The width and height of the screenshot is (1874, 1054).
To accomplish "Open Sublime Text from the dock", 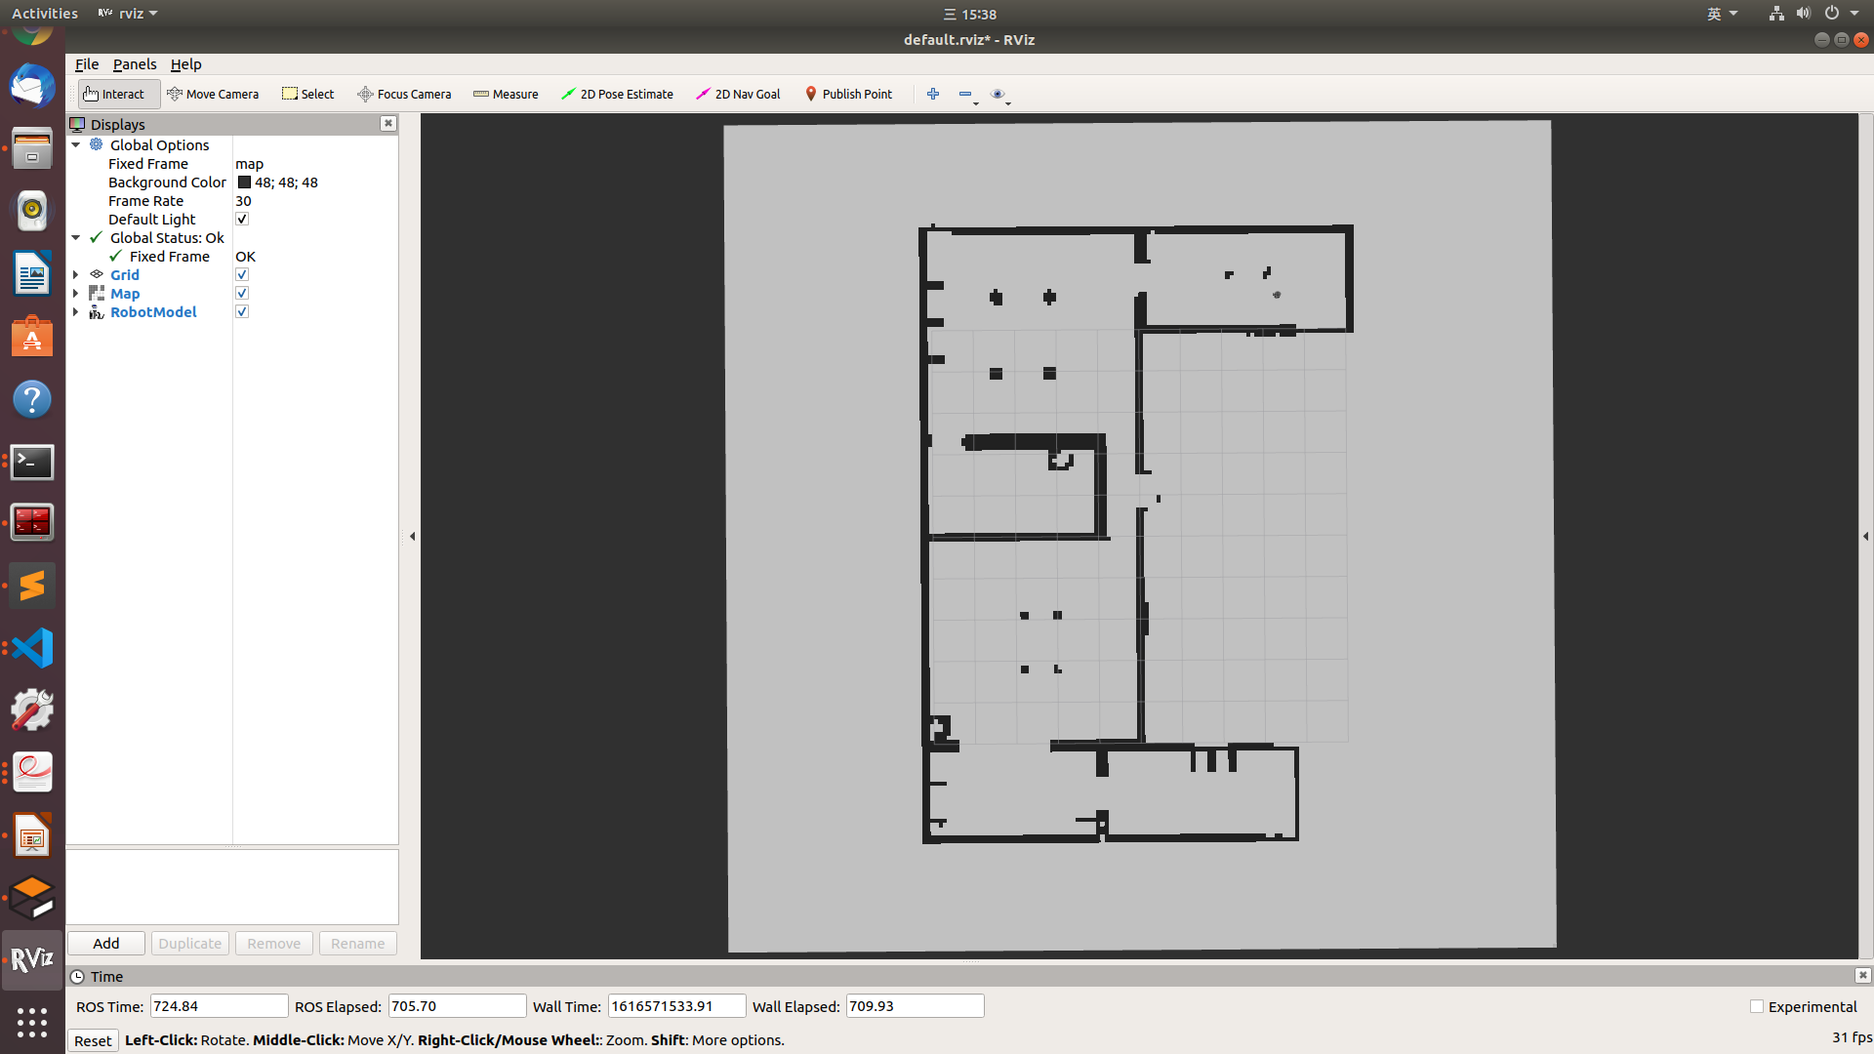I will click(x=32, y=586).
